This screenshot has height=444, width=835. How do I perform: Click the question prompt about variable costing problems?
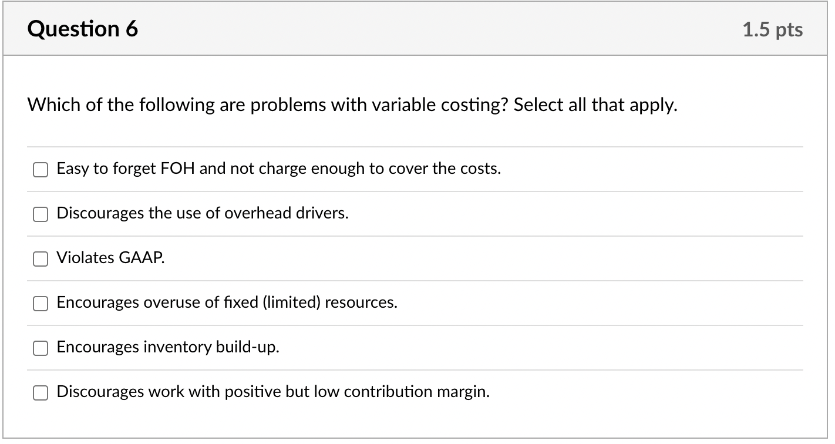tap(352, 105)
